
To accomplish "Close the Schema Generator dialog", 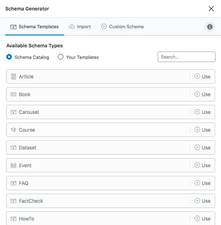I will (211, 9).
